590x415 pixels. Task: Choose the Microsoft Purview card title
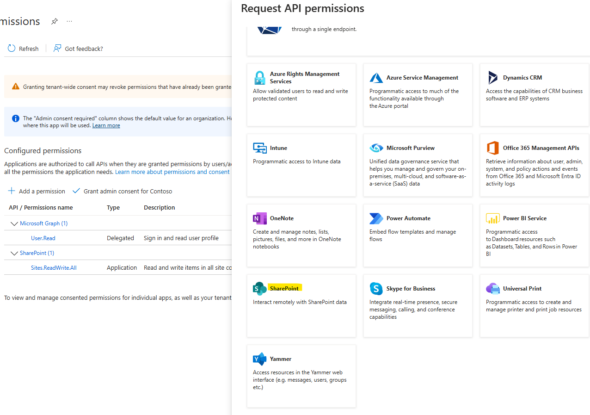click(x=411, y=148)
